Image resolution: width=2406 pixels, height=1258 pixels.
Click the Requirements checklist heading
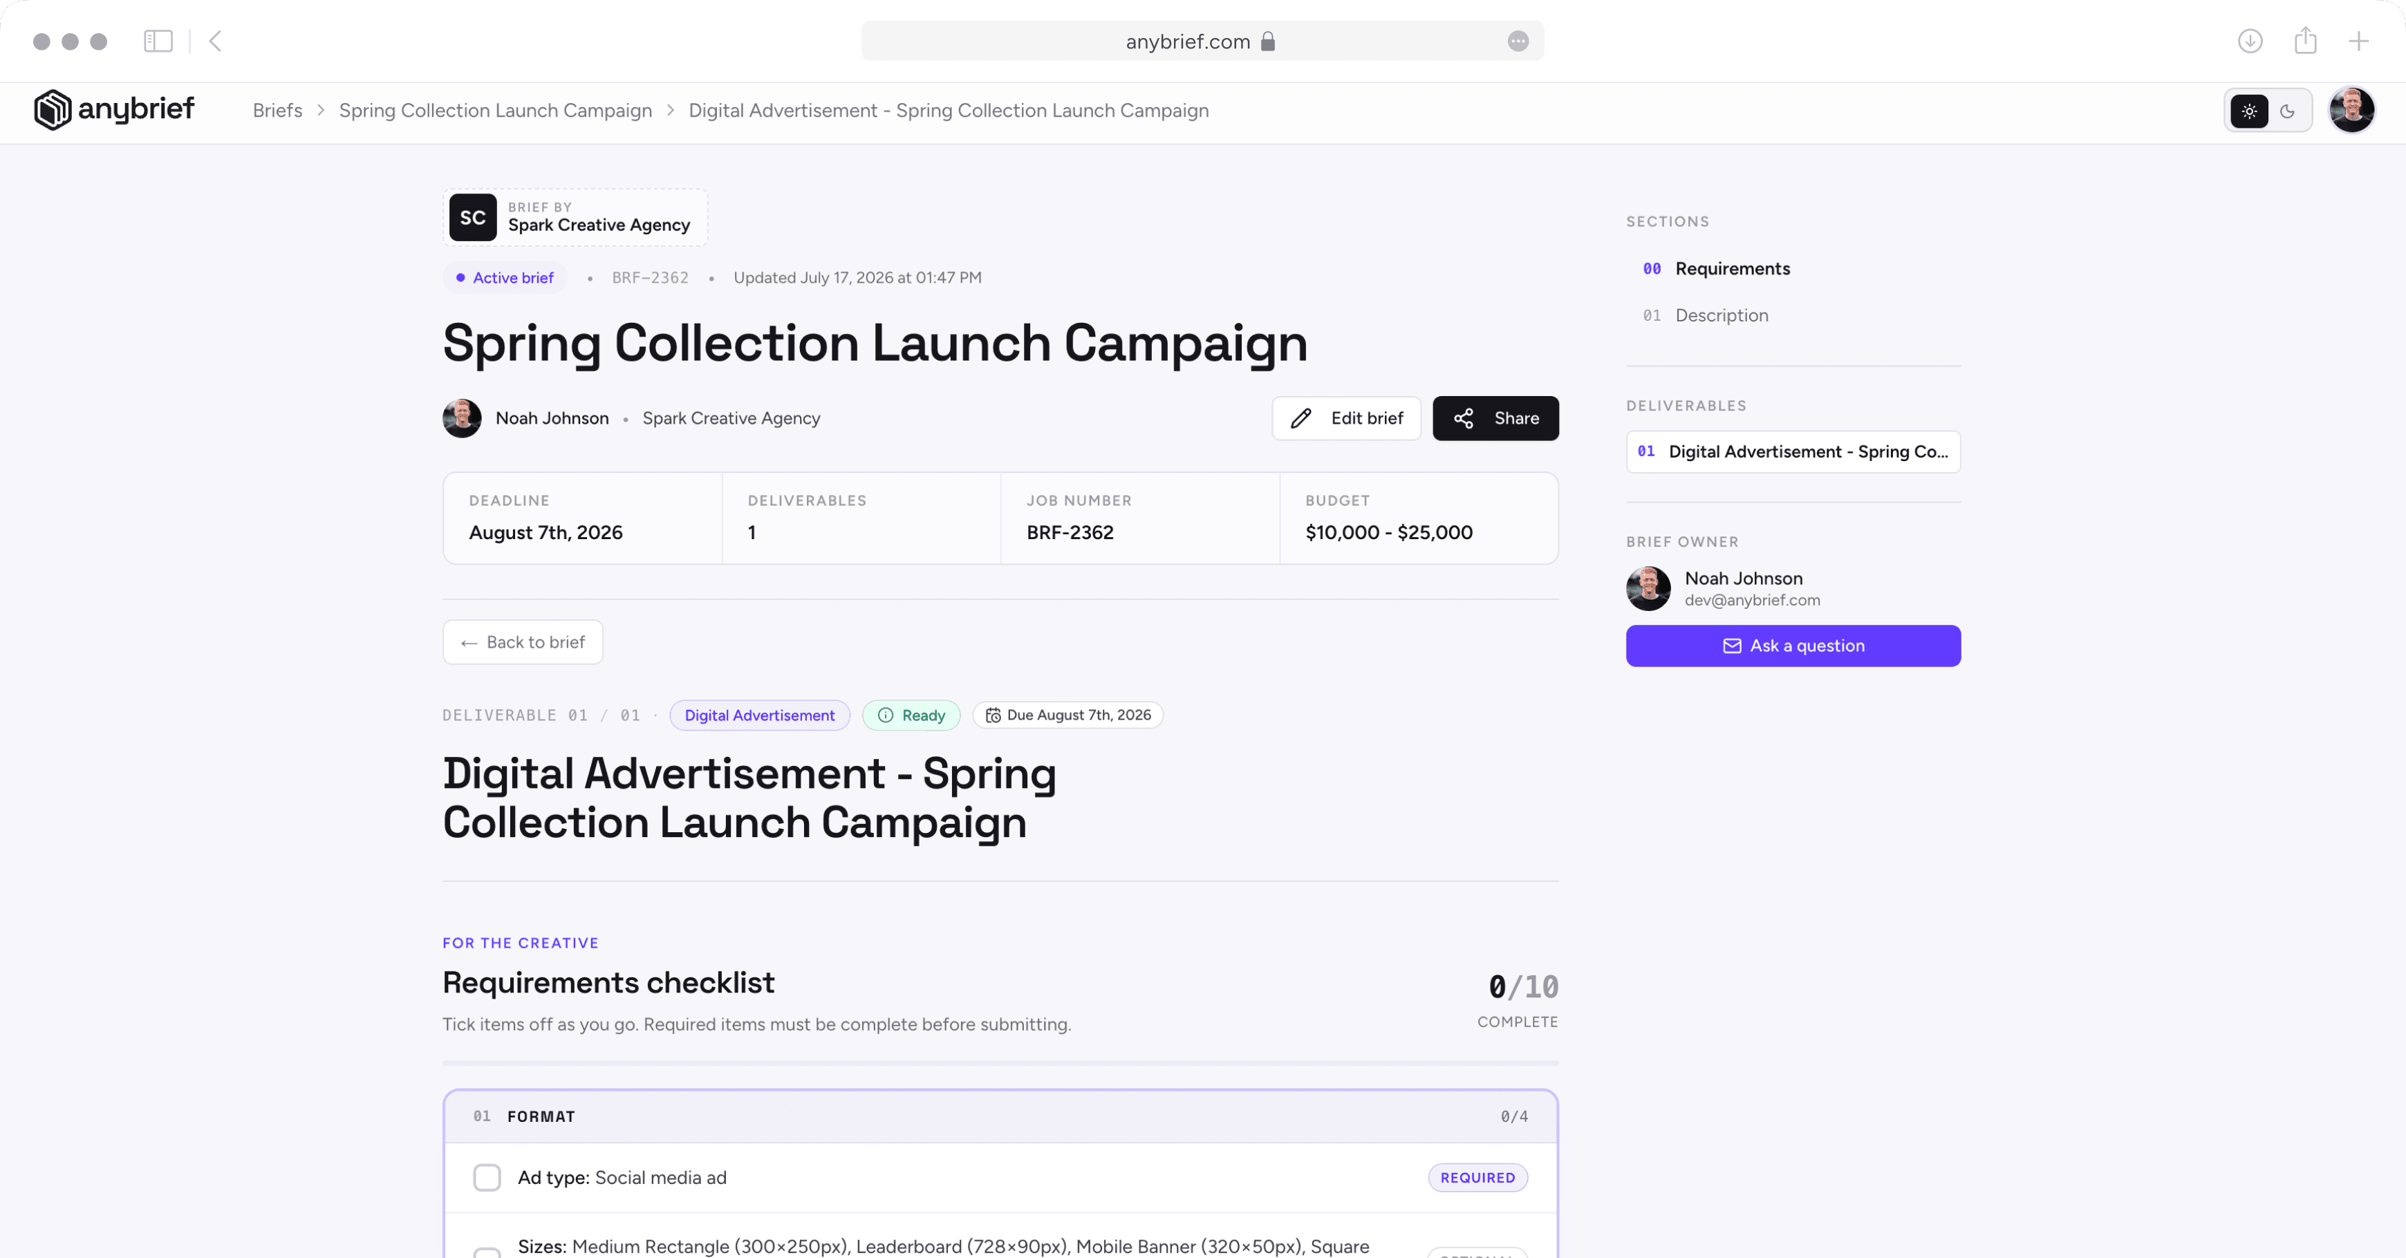coord(608,982)
